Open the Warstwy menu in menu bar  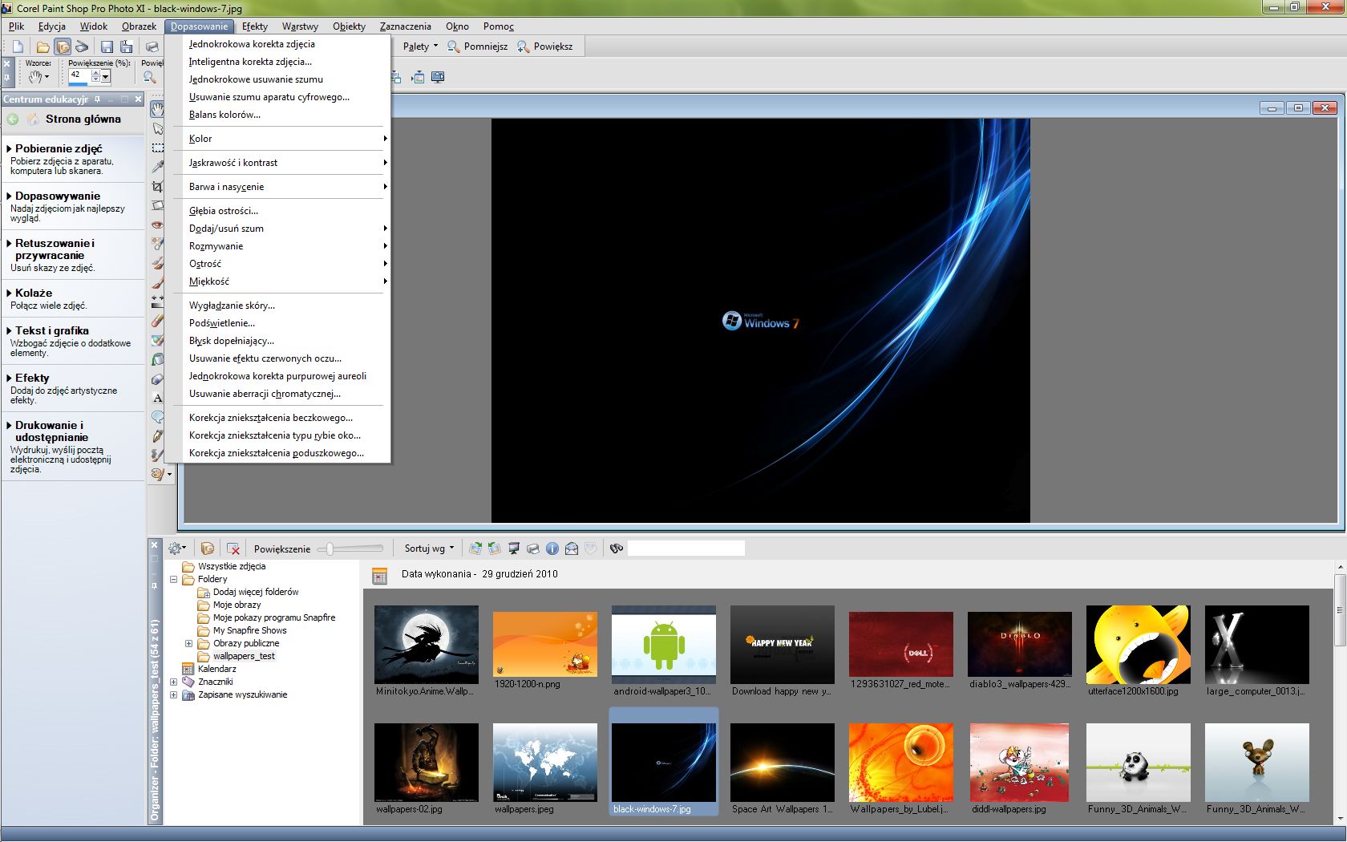coord(300,26)
